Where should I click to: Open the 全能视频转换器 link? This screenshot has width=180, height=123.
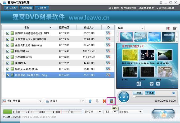tap(165, 8)
